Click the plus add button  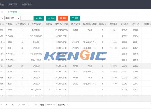[x=51, y=18]
